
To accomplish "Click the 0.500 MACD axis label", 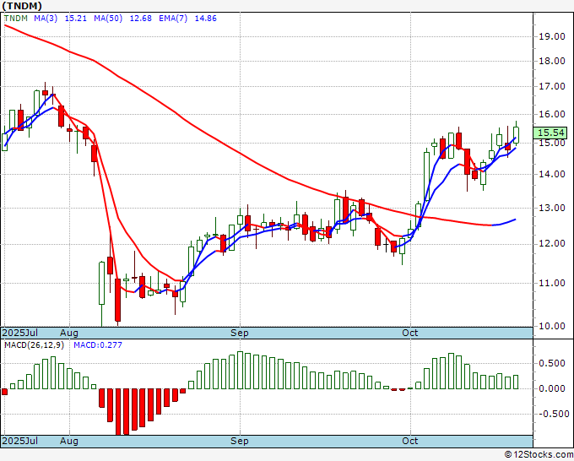I will 552,364.
